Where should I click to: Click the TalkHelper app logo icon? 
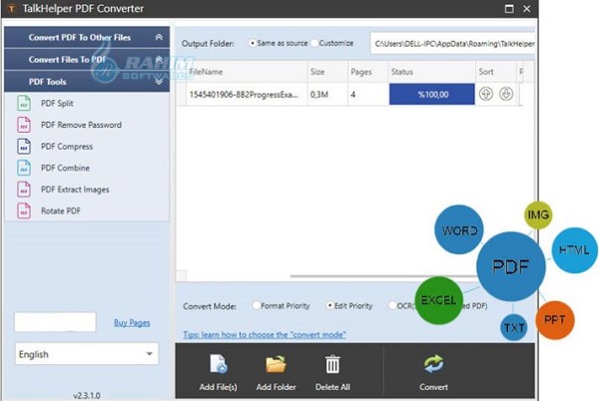tap(11, 8)
